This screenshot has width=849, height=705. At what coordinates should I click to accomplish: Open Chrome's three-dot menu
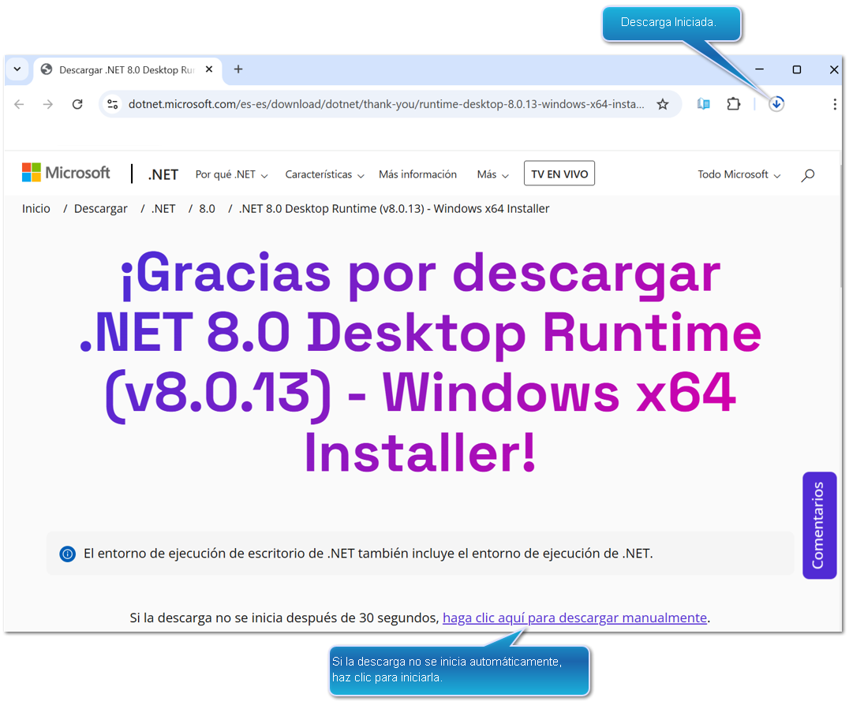pyautogui.click(x=834, y=103)
